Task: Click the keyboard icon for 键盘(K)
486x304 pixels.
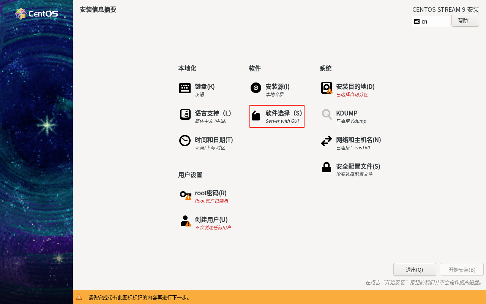Action: click(x=185, y=88)
